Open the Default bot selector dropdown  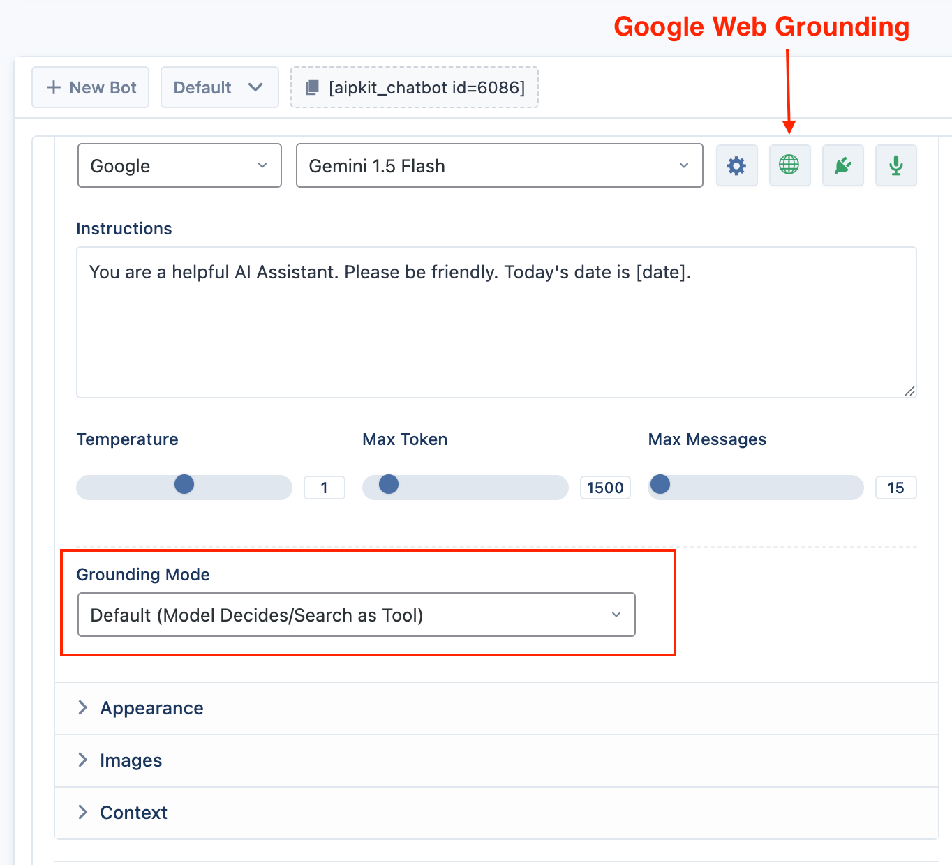click(x=220, y=87)
